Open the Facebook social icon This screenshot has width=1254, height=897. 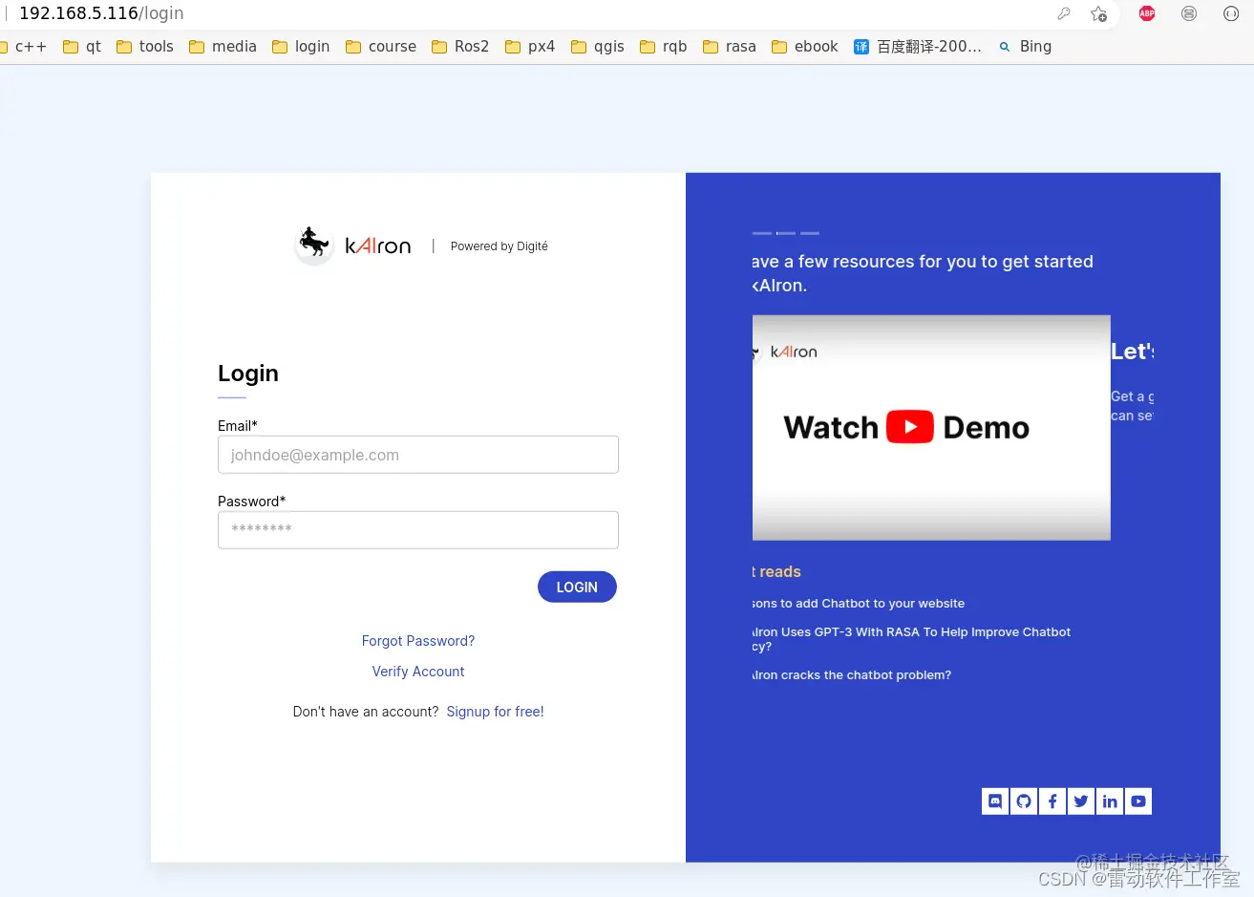1052,801
